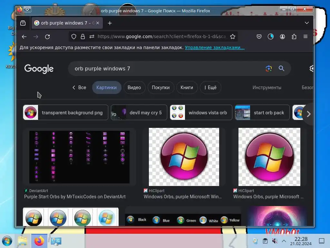The image size is (330, 248).
Task: Open the Управление закладками link
Action: (215, 47)
